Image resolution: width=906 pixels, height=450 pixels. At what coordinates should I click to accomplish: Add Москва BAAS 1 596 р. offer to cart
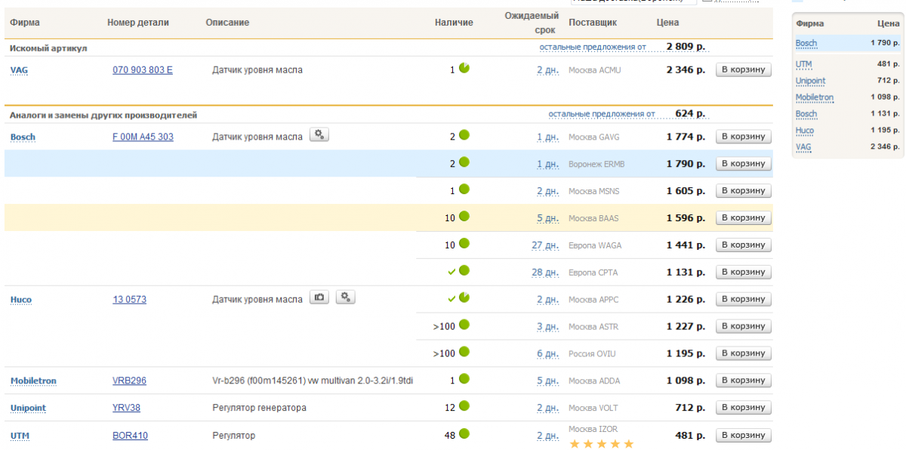pos(744,218)
